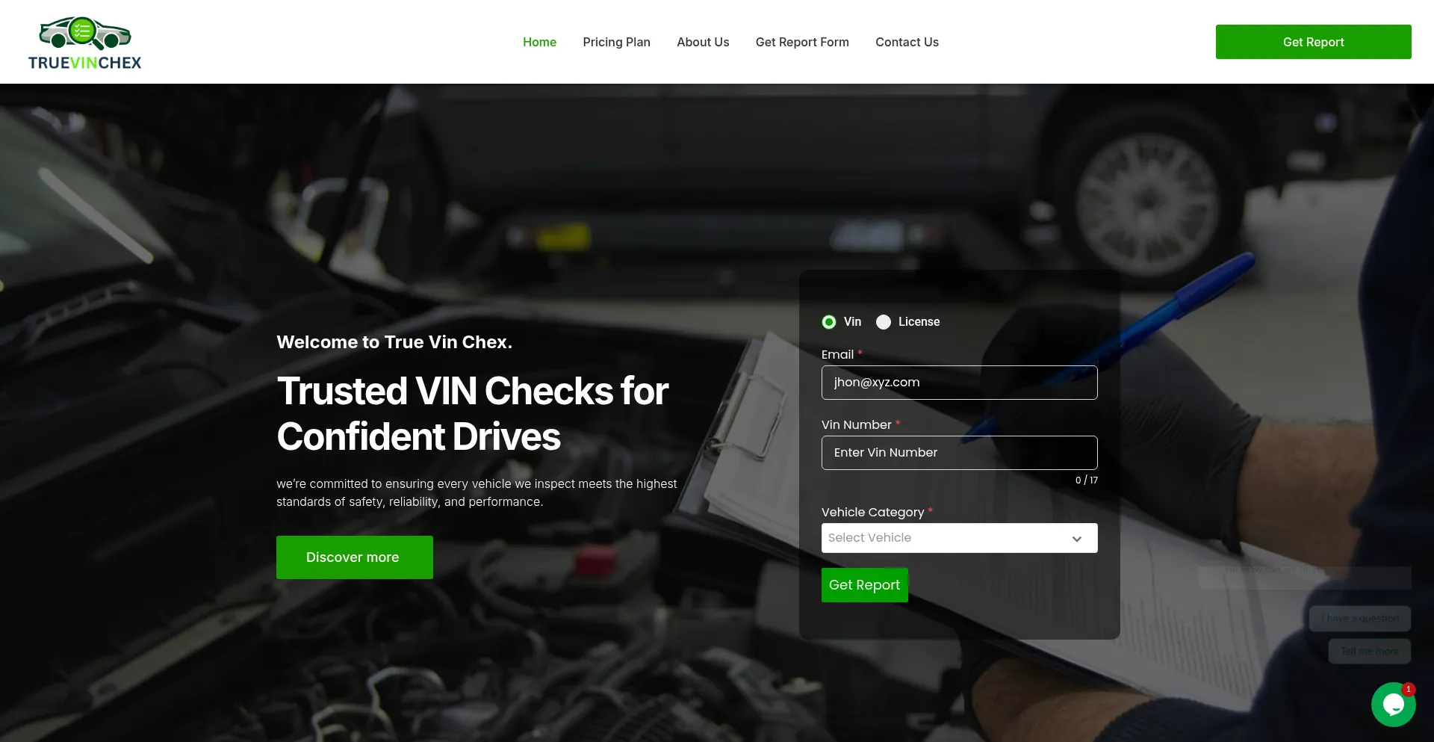Open Get Report Form in navigation
Image resolution: width=1434 pixels, height=742 pixels.
coord(801,42)
